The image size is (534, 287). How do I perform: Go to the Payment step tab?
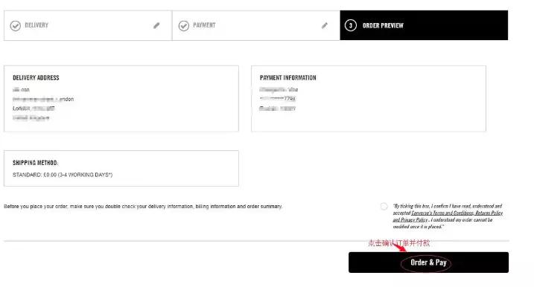[256, 25]
